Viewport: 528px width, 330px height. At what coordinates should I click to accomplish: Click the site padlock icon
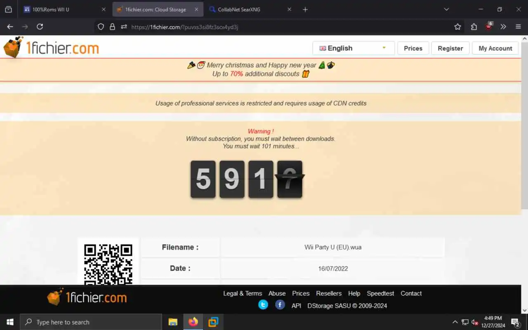112,27
